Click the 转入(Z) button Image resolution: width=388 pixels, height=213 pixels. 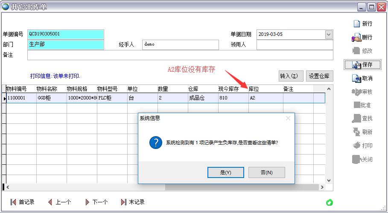[291, 76]
